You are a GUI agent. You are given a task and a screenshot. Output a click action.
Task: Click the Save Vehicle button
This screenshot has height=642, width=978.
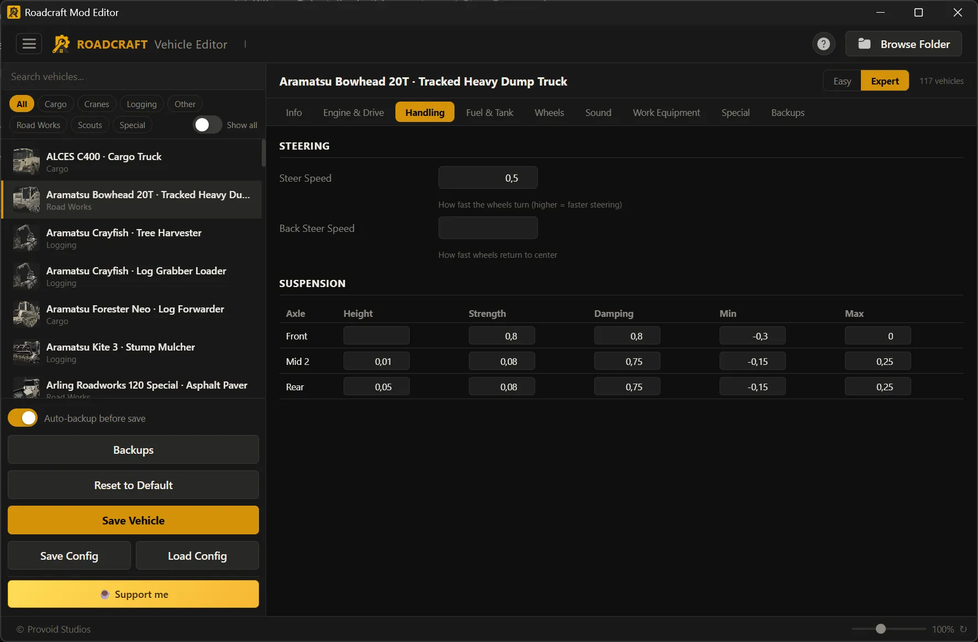click(x=133, y=520)
